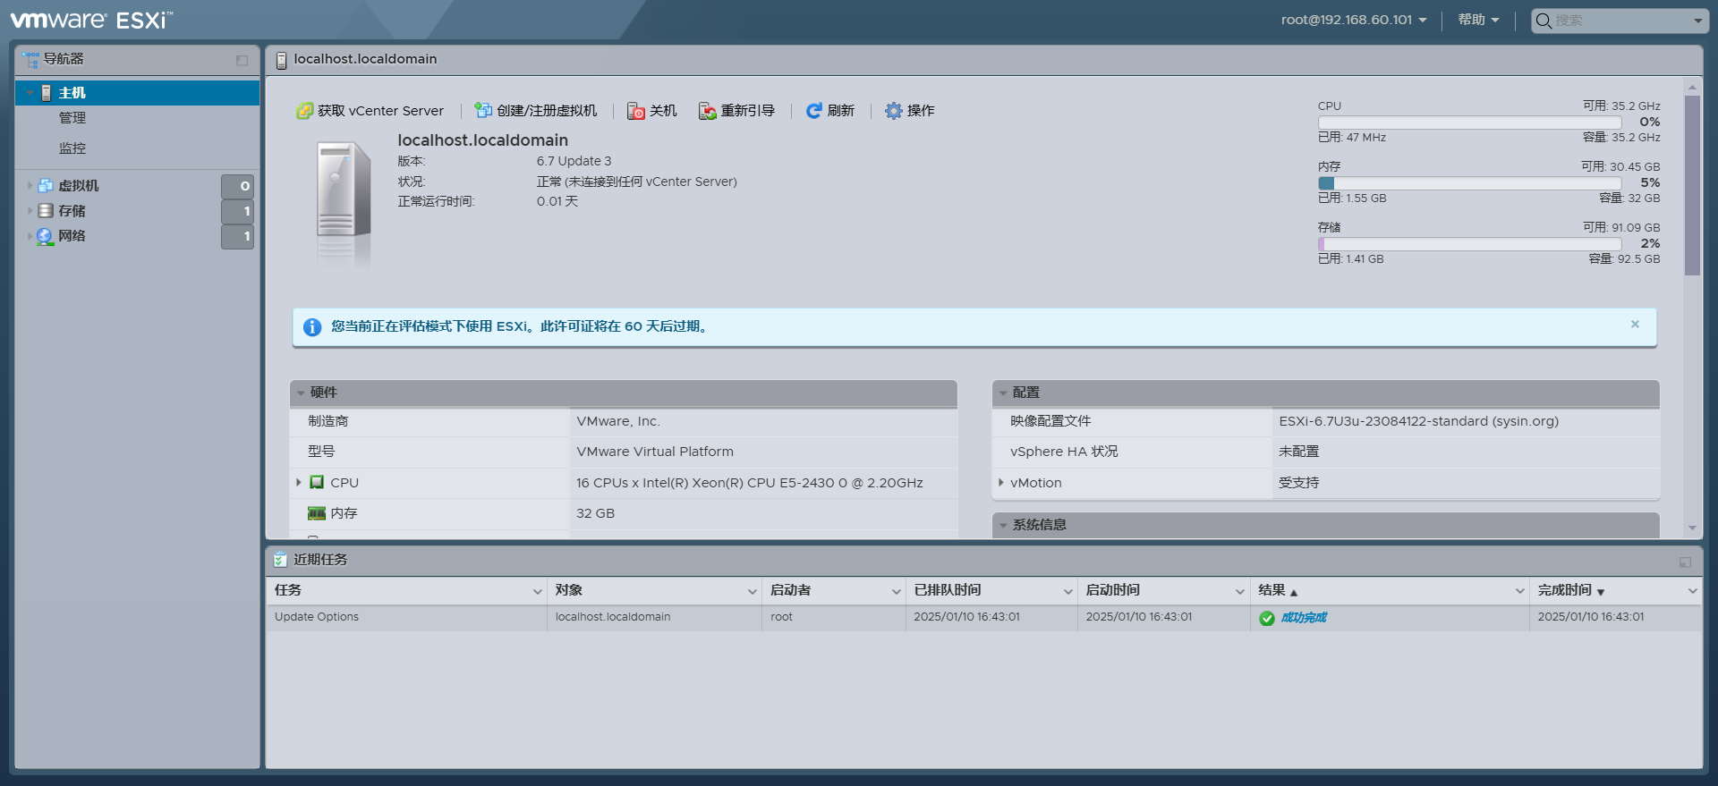Collapse the Host (主机) tree node

(30, 93)
